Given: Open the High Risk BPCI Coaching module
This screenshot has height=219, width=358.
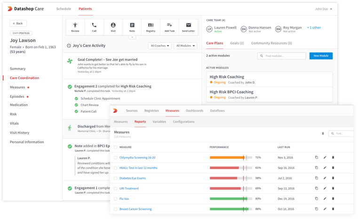Looking at the screenshot, I should (x=270, y=94).
